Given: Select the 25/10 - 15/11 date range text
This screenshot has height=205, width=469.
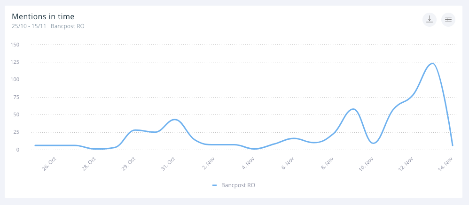Looking at the screenshot, I should pyautogui.click(x=29, y=26).
